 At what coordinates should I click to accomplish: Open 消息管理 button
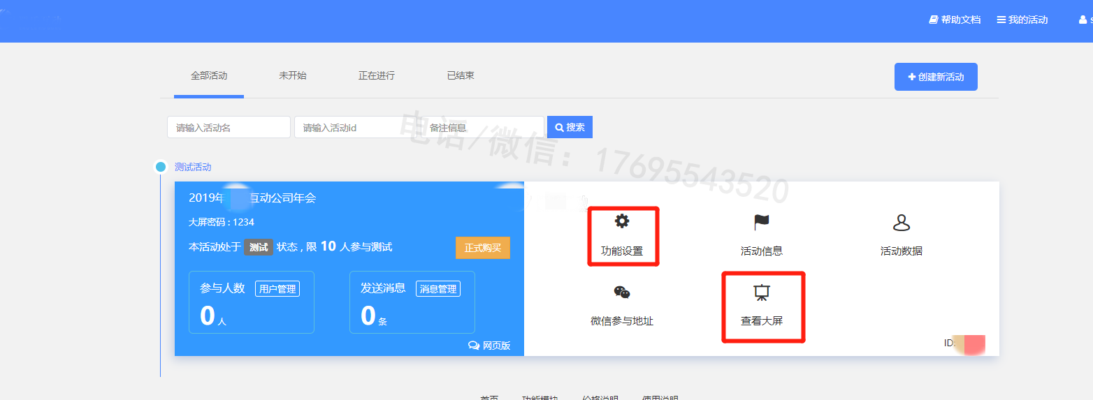coord(438,289)
